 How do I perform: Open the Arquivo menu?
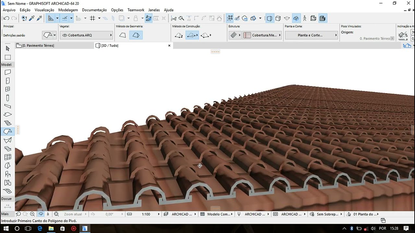click(x=9, y=10)
